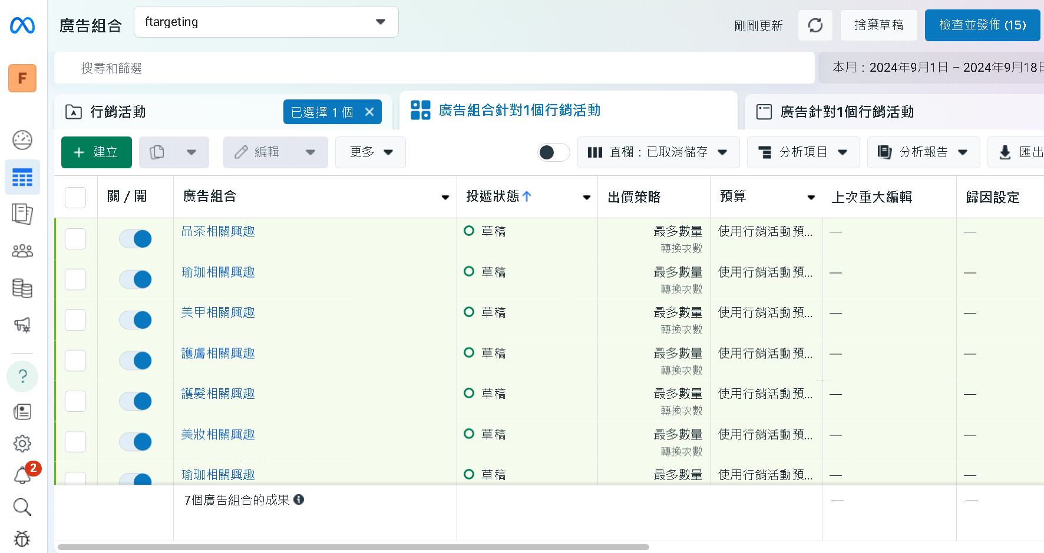Viewport: 1044px width, 553px height.
Task: Turn off the 品茶相關興趣 ad set switch
Action: coord(136,239)
